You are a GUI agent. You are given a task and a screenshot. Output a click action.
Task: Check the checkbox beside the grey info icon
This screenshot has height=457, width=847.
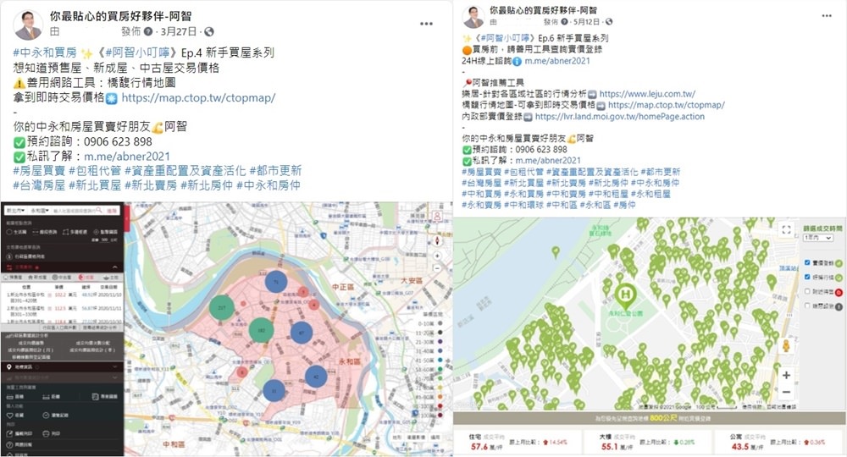(x=807, y=306)
